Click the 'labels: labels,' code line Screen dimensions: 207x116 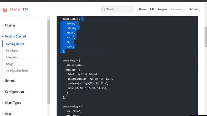tap(74, 65)
